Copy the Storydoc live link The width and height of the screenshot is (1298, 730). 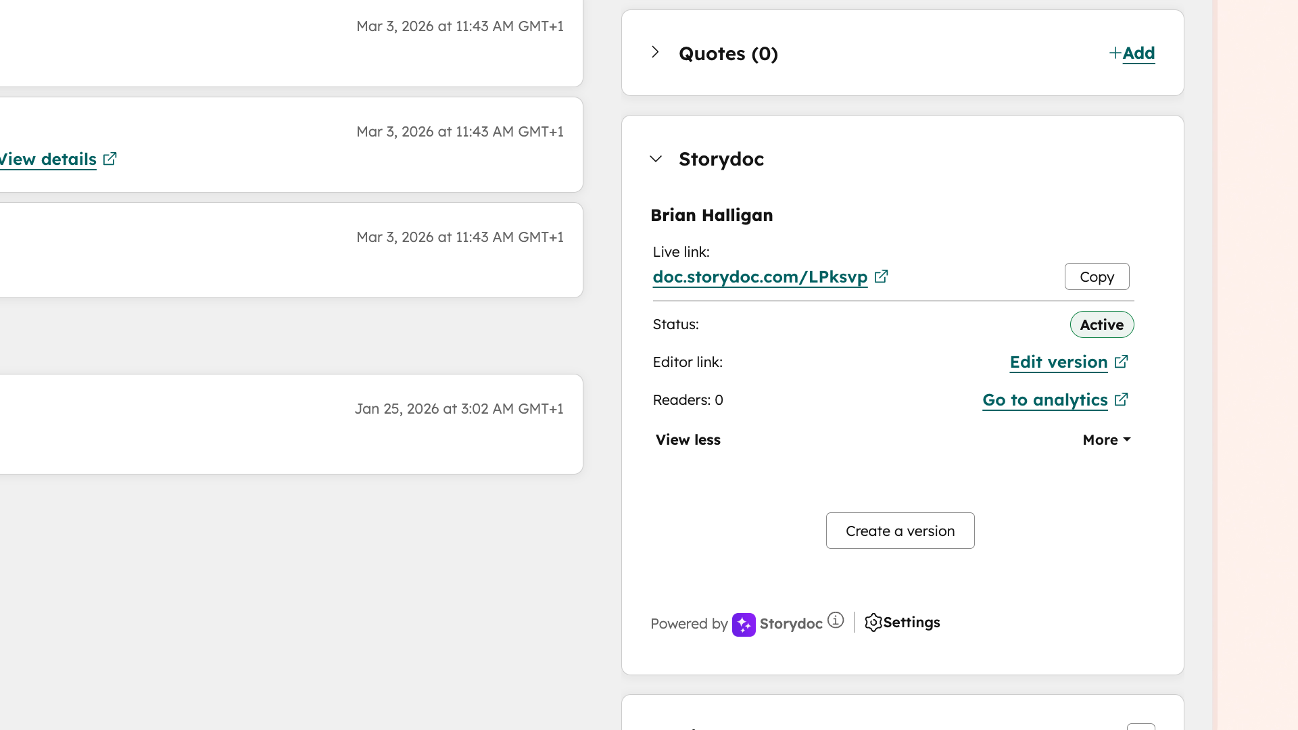pos(1097,276)
